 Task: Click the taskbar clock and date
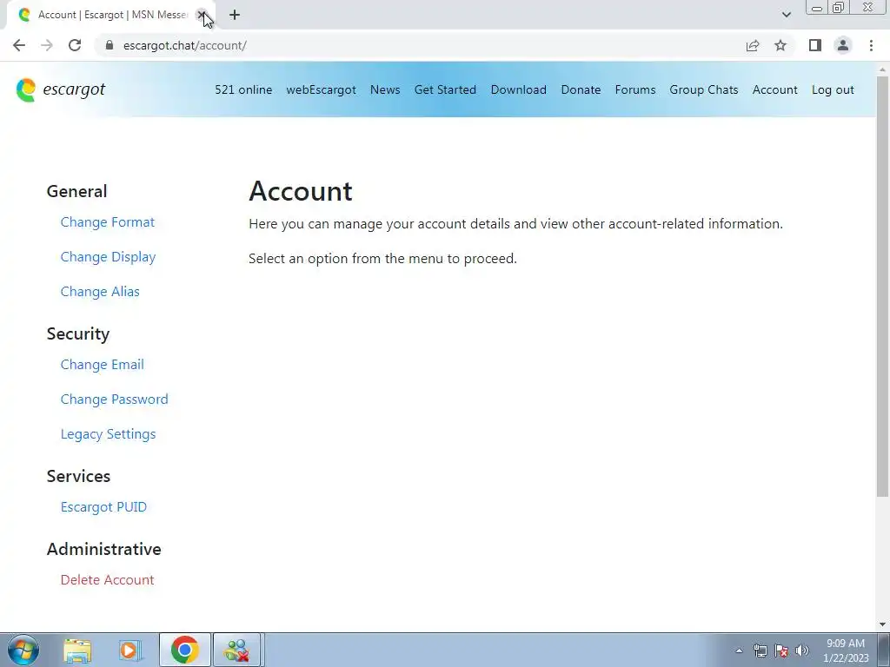(846, 650)
